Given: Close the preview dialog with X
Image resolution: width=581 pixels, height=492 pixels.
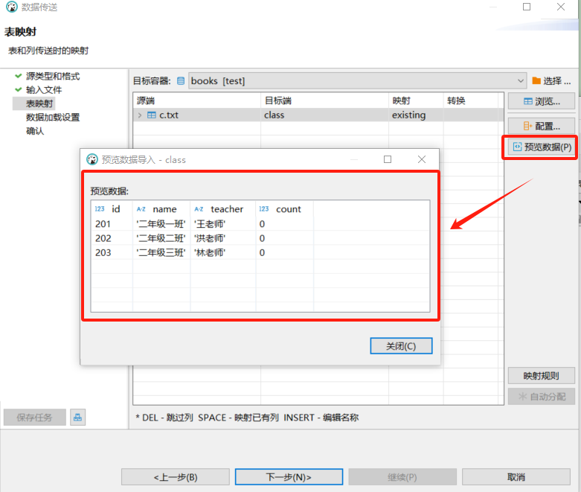Looking at the screenshot, I should tap(422, 159).
